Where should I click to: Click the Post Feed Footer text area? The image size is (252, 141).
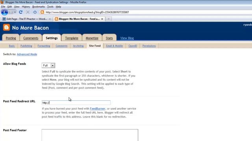tap(90, 135)
